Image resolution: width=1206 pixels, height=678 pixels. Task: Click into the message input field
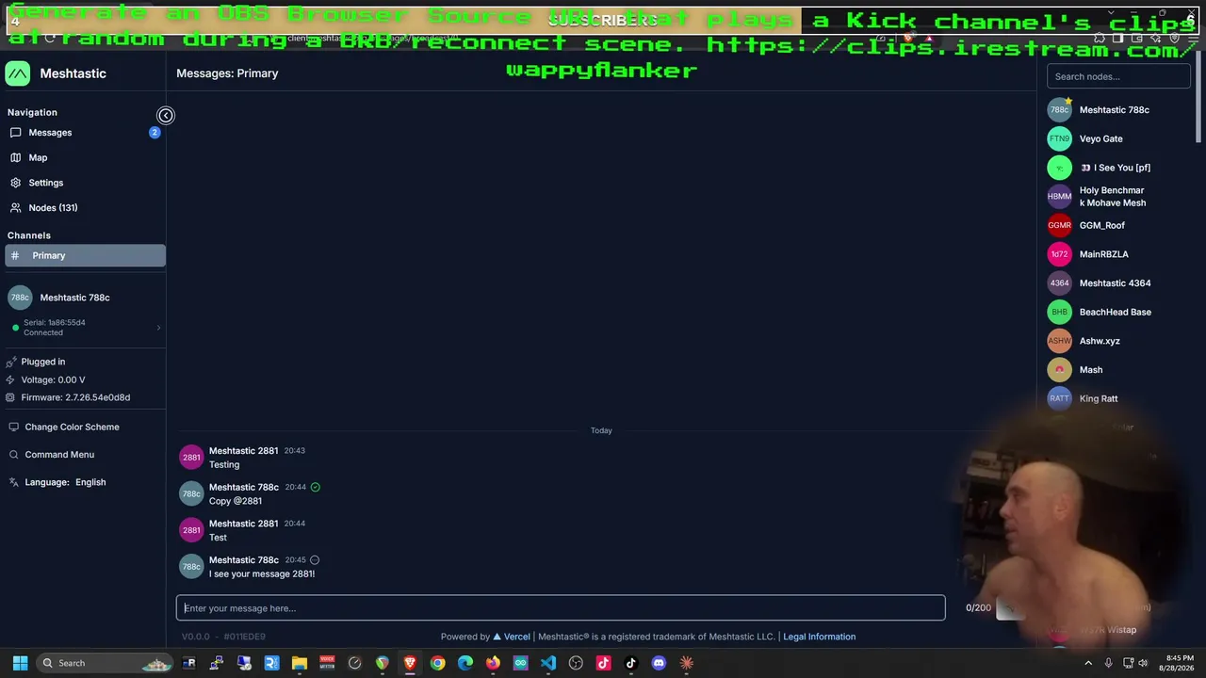coord(561,608)
